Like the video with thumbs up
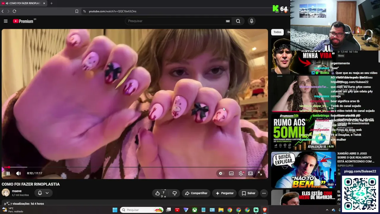The height and width of the screenshot is (214, 380). (160, 193)
